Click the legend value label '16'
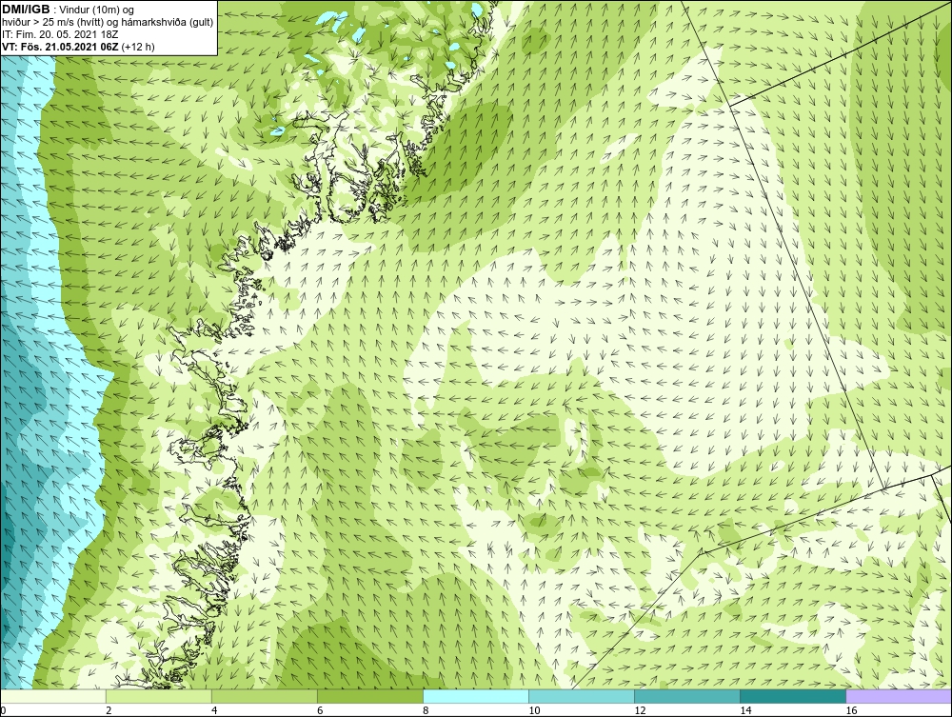Screen dimensions: 952x717 pyautogui.click(x=850, y=711)
